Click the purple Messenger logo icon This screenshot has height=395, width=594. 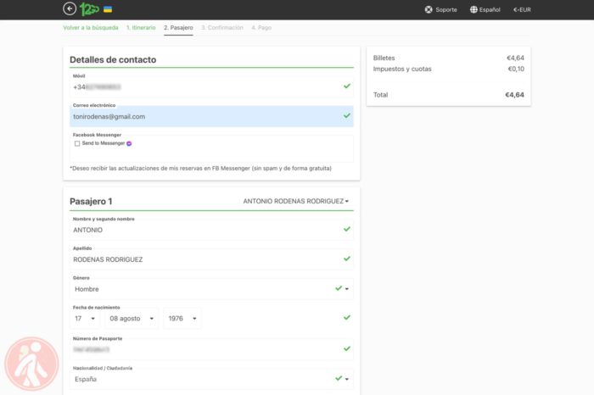129,143
